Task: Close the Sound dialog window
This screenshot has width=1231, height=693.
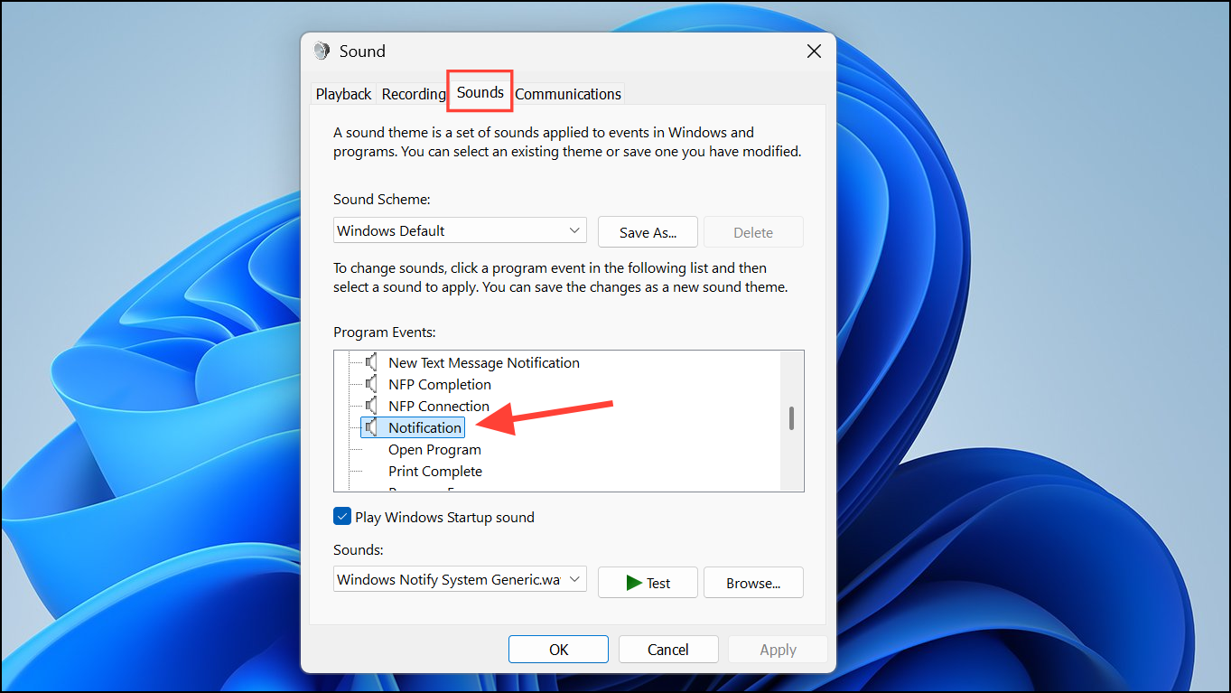Action: point(814,52)
